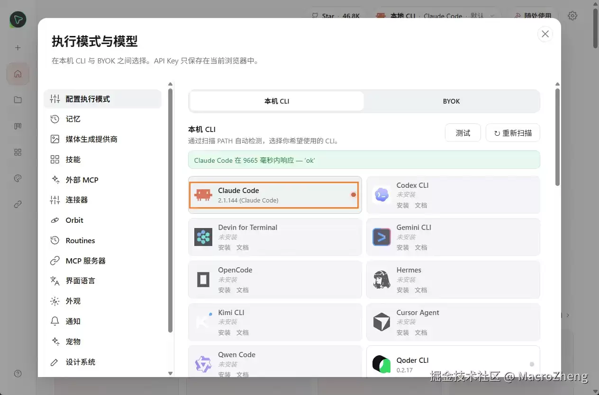Click 文档 link under Cursor Agent

[x=421, y=333]
